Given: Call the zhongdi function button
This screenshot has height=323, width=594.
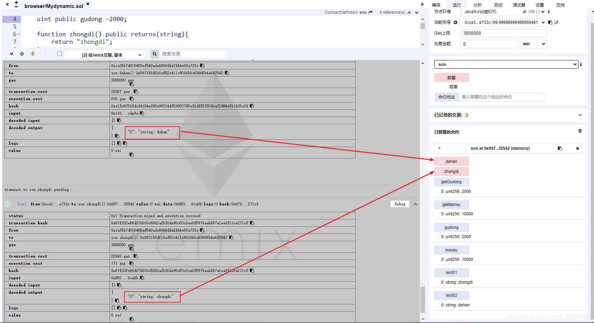Looking at the screenshot, I should click(452, 172).
